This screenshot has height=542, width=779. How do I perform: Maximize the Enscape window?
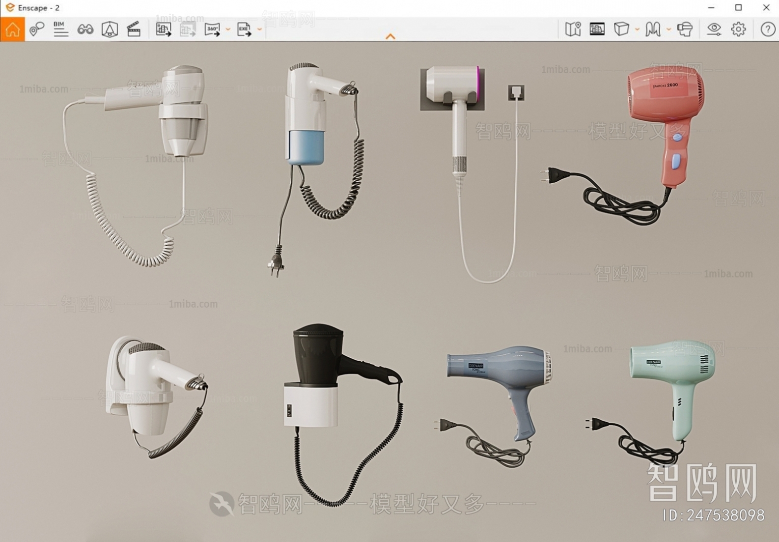point(738,7)
